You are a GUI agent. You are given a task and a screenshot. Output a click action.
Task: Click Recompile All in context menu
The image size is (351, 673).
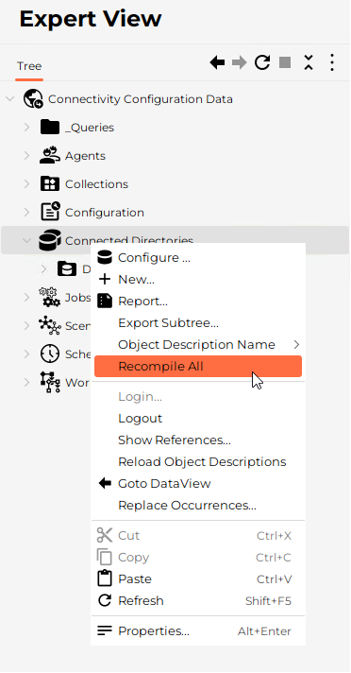(198, 366)
